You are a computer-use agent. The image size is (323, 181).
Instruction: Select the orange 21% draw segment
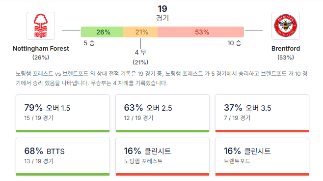[x=140, y=32]
